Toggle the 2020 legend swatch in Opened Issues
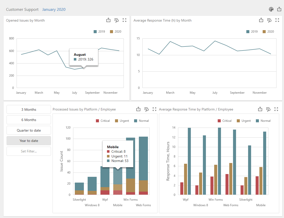Viewport: 284px width, 218px height. click(111, 32)
